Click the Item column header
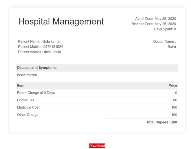 (21, 85)
